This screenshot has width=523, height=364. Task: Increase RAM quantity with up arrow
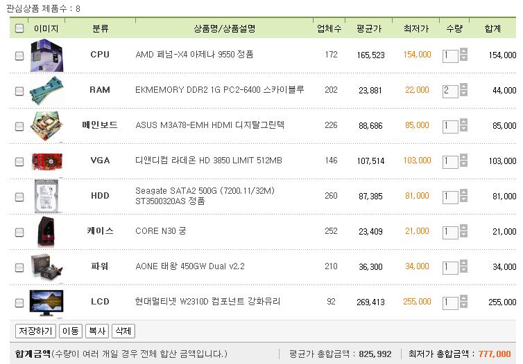pos(464,87)
